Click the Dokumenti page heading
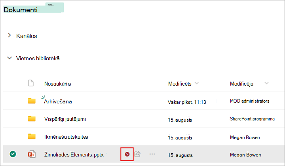Viewport: 285px width, 166px height. tap(21, 10)
